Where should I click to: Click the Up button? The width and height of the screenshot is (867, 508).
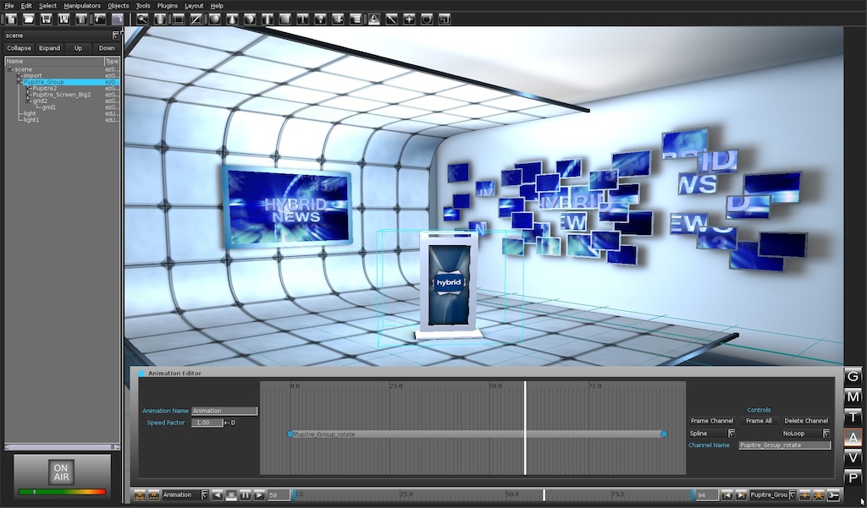(x=78, y=48)
